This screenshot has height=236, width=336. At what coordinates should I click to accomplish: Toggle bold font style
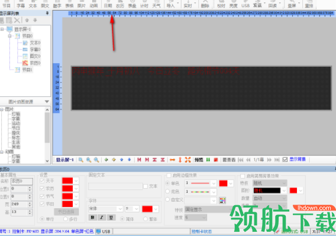[x=92, y=217]
